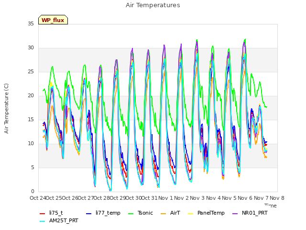Toggle the li75_t legend entry
The height and width of the screenshot is (230, 306).
[x=51, y=213]
